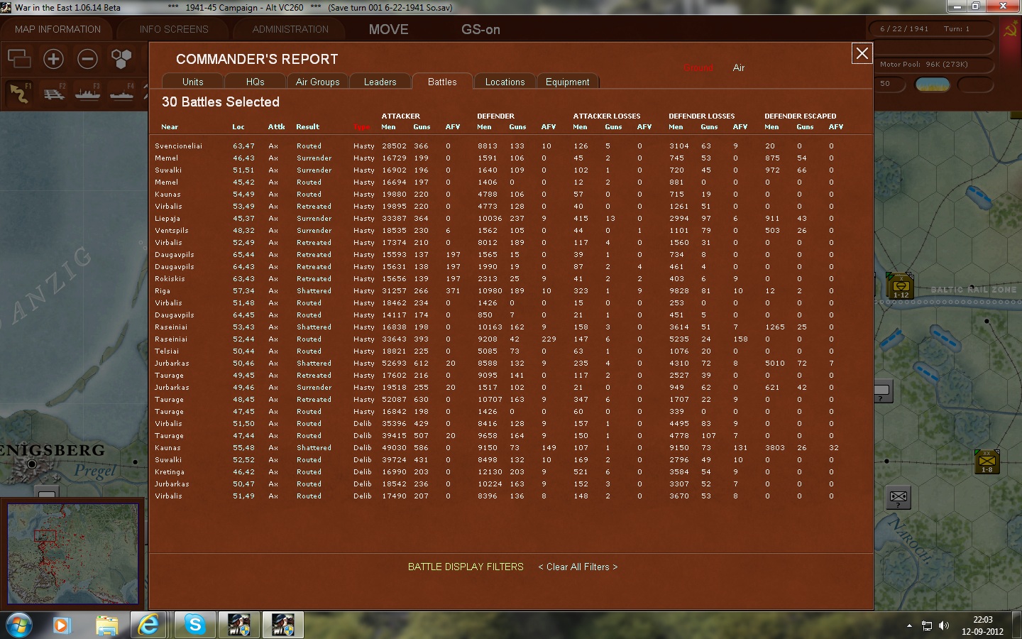
Task: Select the Telsiai battle entry
Action: [167, 351]
